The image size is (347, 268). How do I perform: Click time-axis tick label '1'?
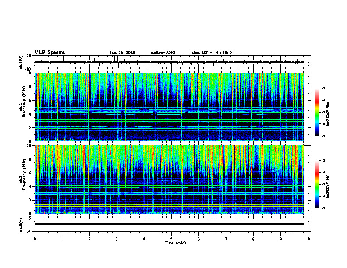coord(62,239)
